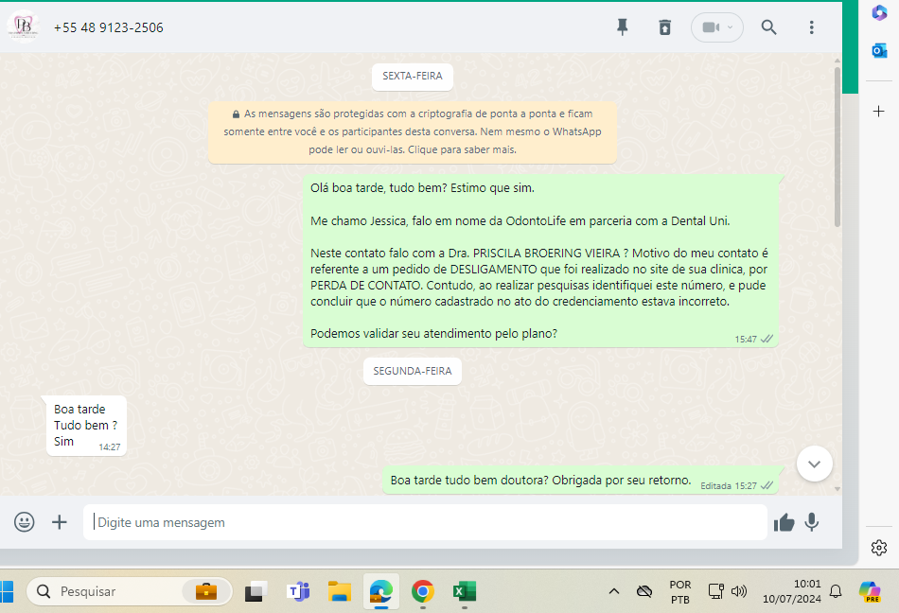Click the search briefcase highlight icon
Screen dimensions: 899x613
206,591
